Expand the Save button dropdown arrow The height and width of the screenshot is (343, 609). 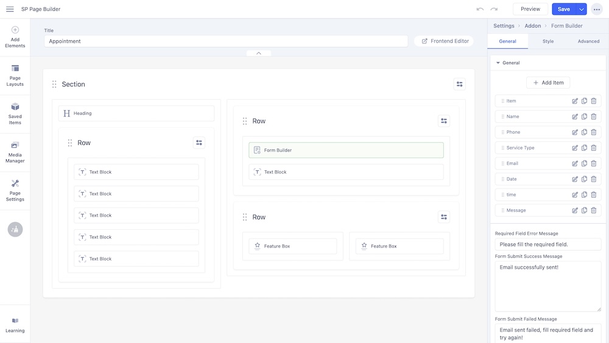(582, 9)
